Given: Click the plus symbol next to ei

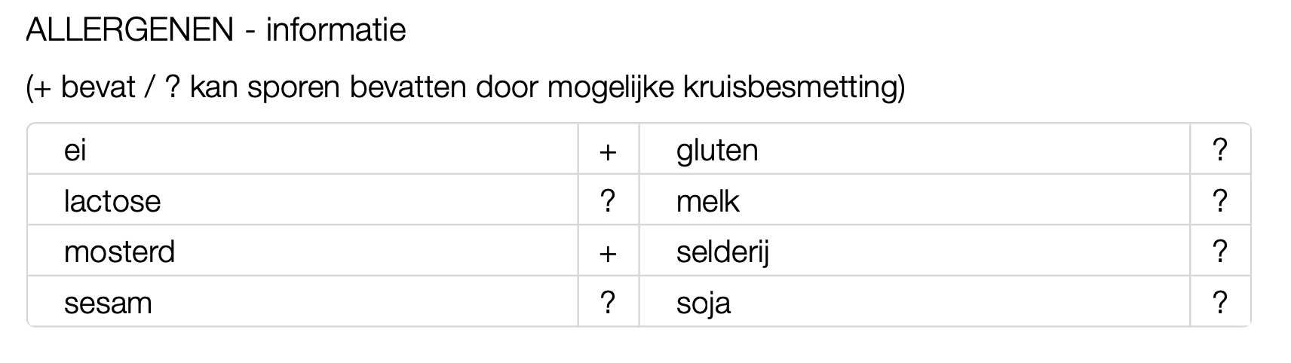Looking at the screenshot, I should click(608, 151).
